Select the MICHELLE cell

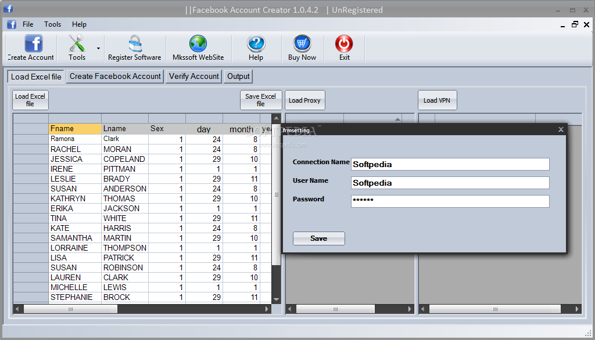[75, 287]
